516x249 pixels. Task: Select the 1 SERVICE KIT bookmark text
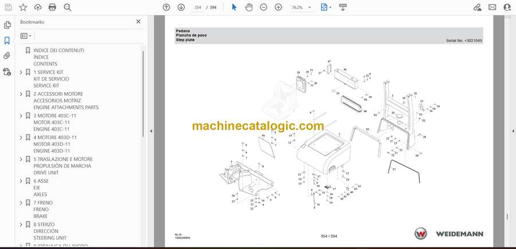(51, 79)
